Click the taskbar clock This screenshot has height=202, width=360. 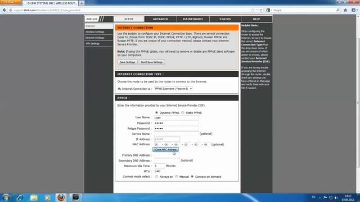[x=348, y=198]
